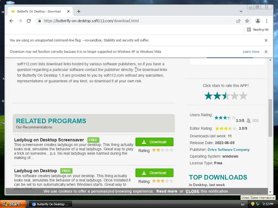Open Chromium's three-dot menu
The image size is (278, 208).
(267, 21)
